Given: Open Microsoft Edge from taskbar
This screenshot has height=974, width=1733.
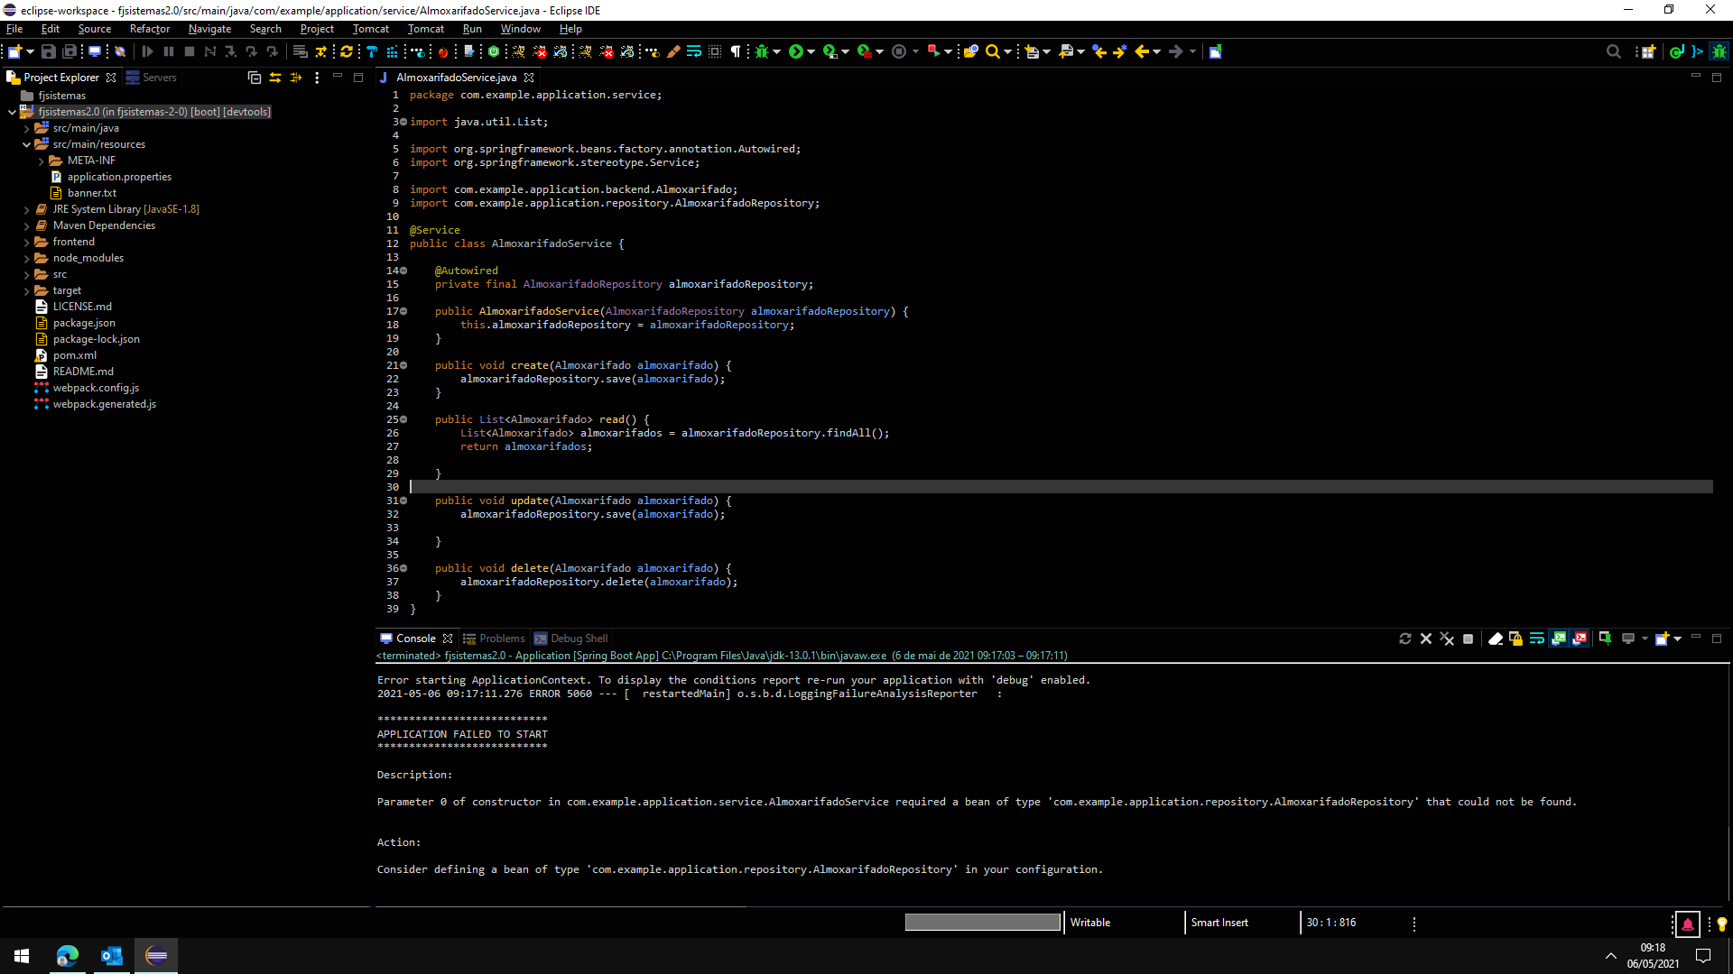Looking at the screenshot, I should pos(68,956).
